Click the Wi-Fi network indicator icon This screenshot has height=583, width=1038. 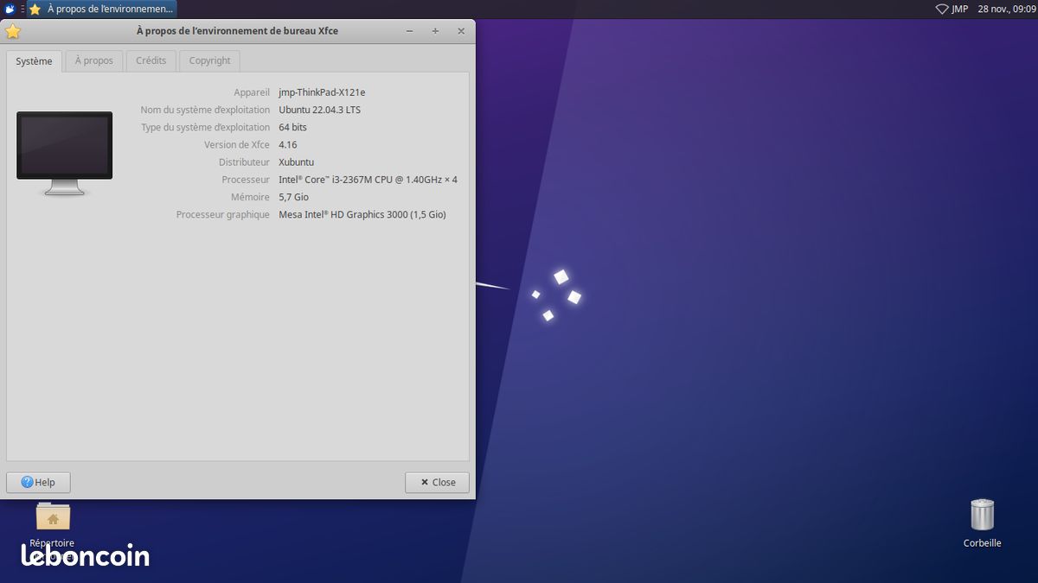pyautogui.click(x=942, y=9)
